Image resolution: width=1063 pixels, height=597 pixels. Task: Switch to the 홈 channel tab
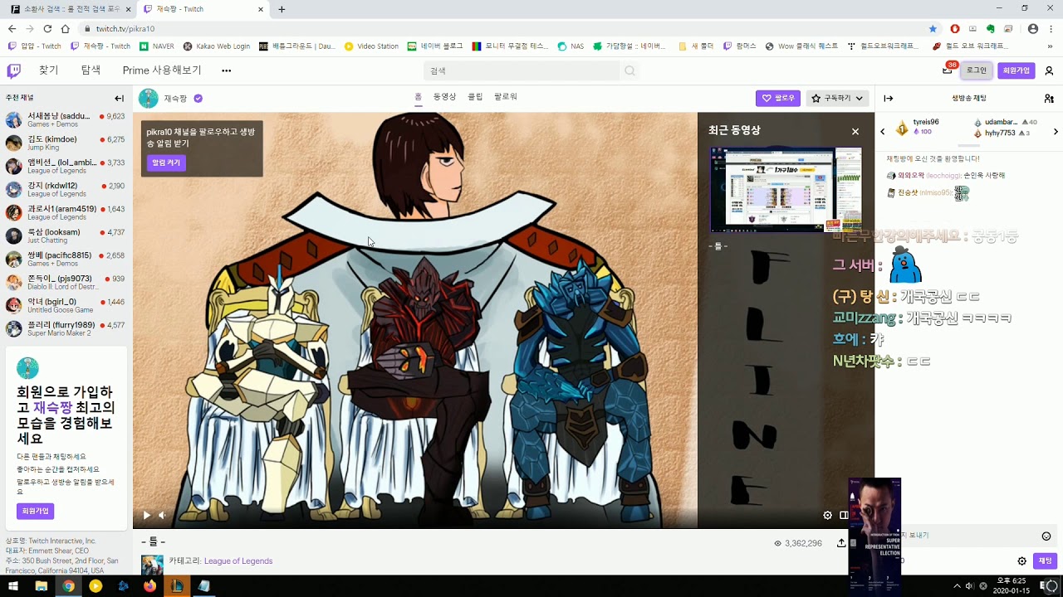pos(418,97)
